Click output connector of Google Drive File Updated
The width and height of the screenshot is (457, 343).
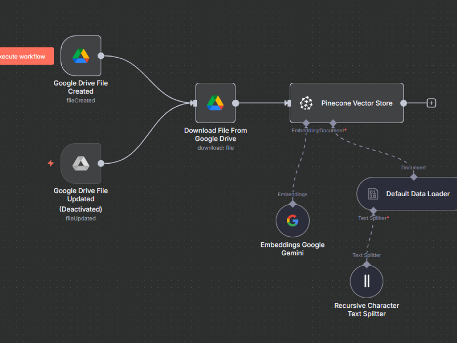[101, 163]
